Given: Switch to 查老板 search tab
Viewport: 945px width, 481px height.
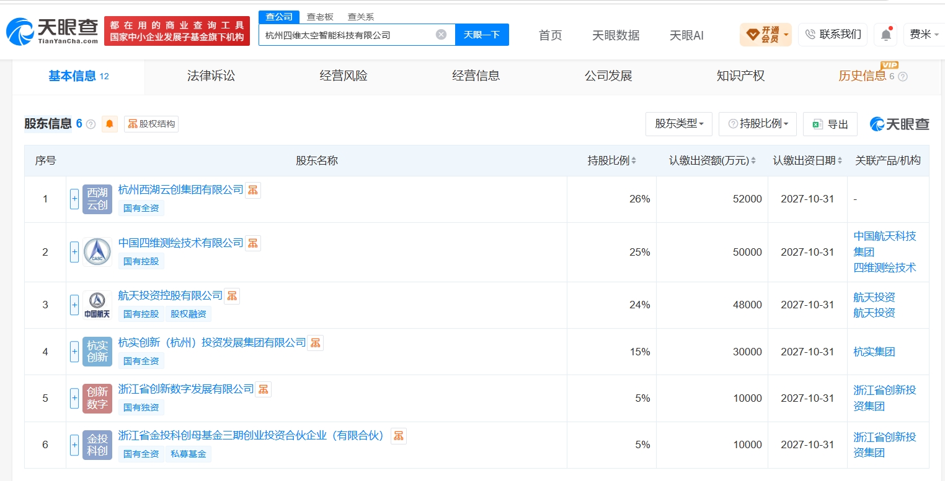Looking at the screenshot, I should tap(320, 17).
